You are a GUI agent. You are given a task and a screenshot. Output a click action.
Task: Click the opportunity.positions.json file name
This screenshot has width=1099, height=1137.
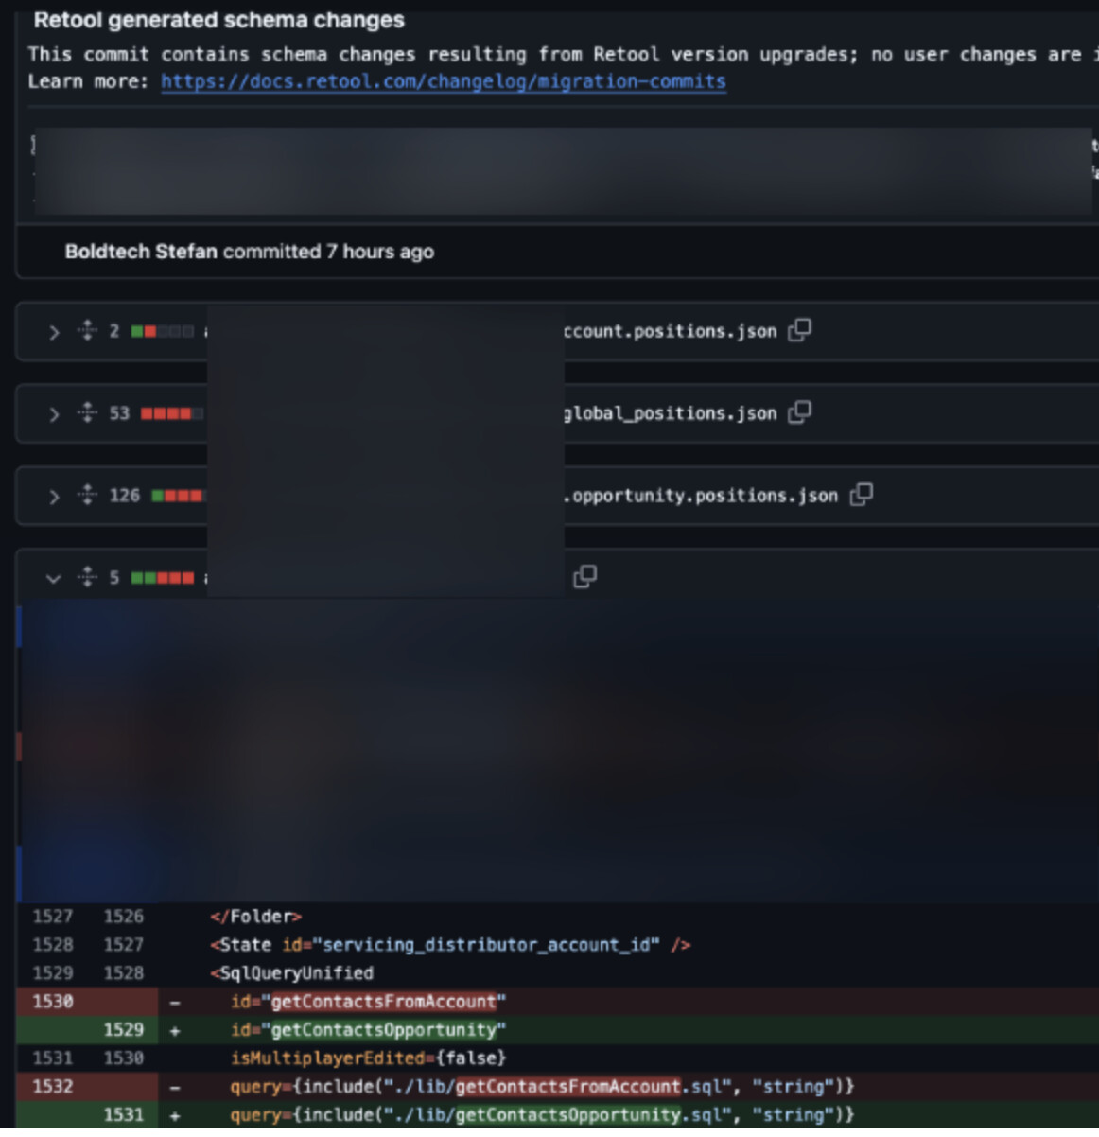click(700, 496)
